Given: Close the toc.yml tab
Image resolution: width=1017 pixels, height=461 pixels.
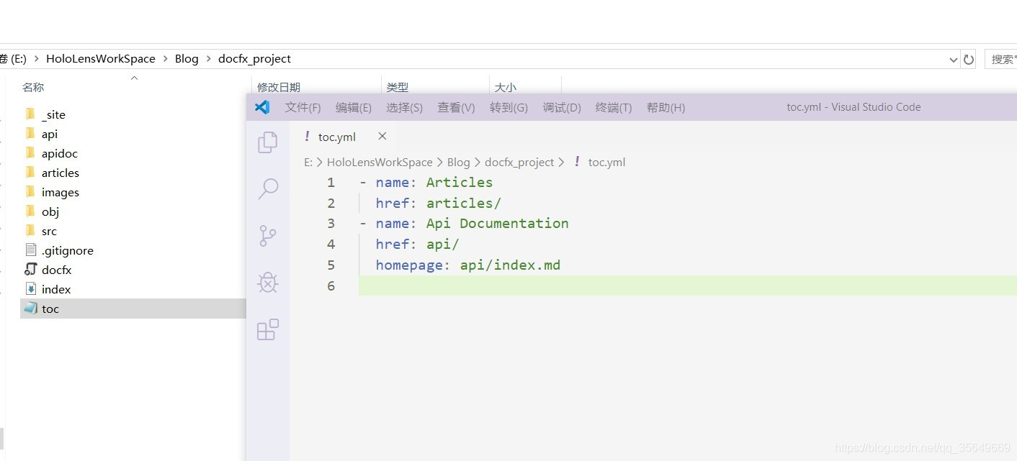Looking at the screenshot, I should click(x=382, y=136).
